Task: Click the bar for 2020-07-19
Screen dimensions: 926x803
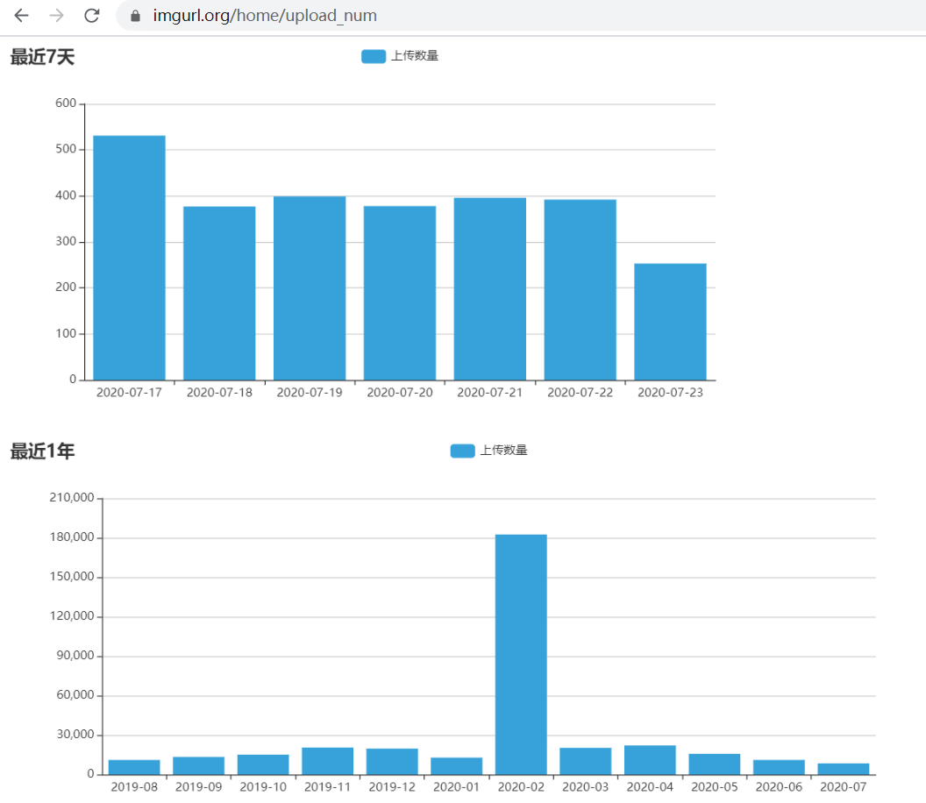Action: tap(310, 288)
